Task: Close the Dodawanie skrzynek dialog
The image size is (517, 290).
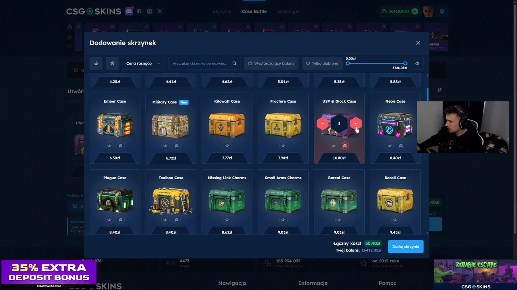Action: 418,43
